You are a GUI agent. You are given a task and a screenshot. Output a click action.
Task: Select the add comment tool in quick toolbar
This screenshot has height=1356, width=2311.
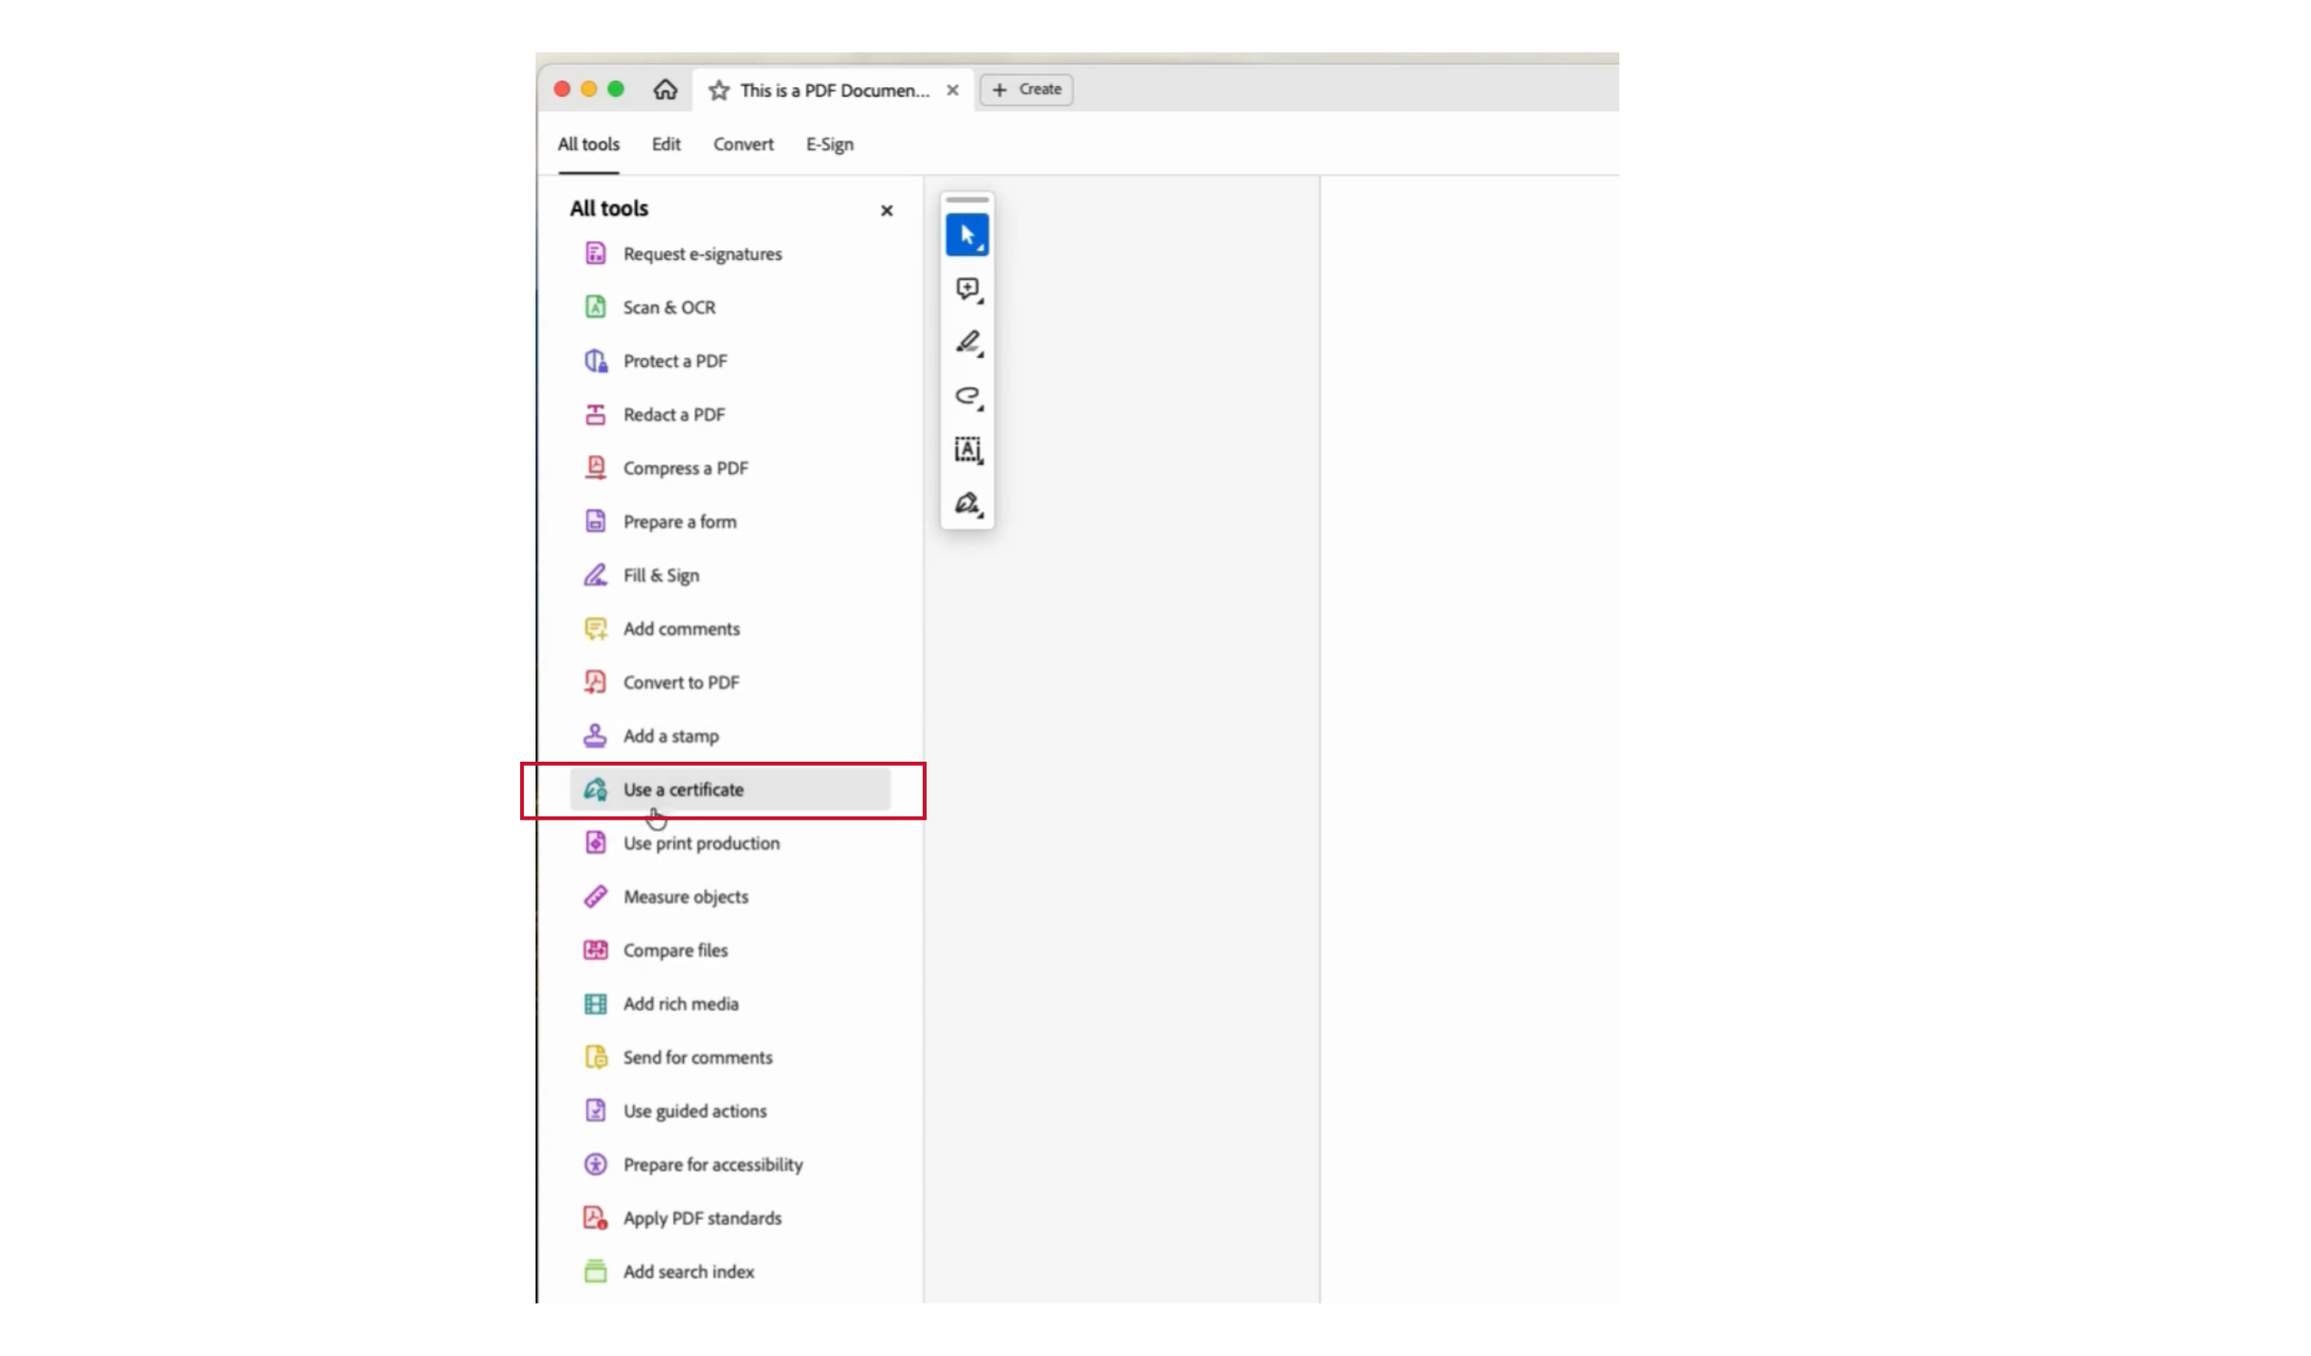[968, 289]
